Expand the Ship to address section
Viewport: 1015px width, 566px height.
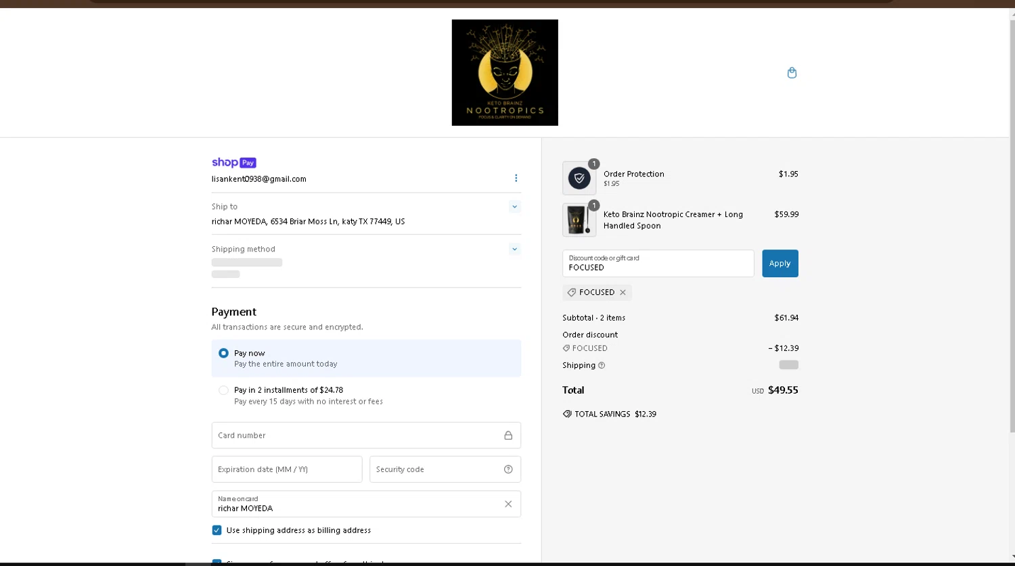tap(515, 207)
